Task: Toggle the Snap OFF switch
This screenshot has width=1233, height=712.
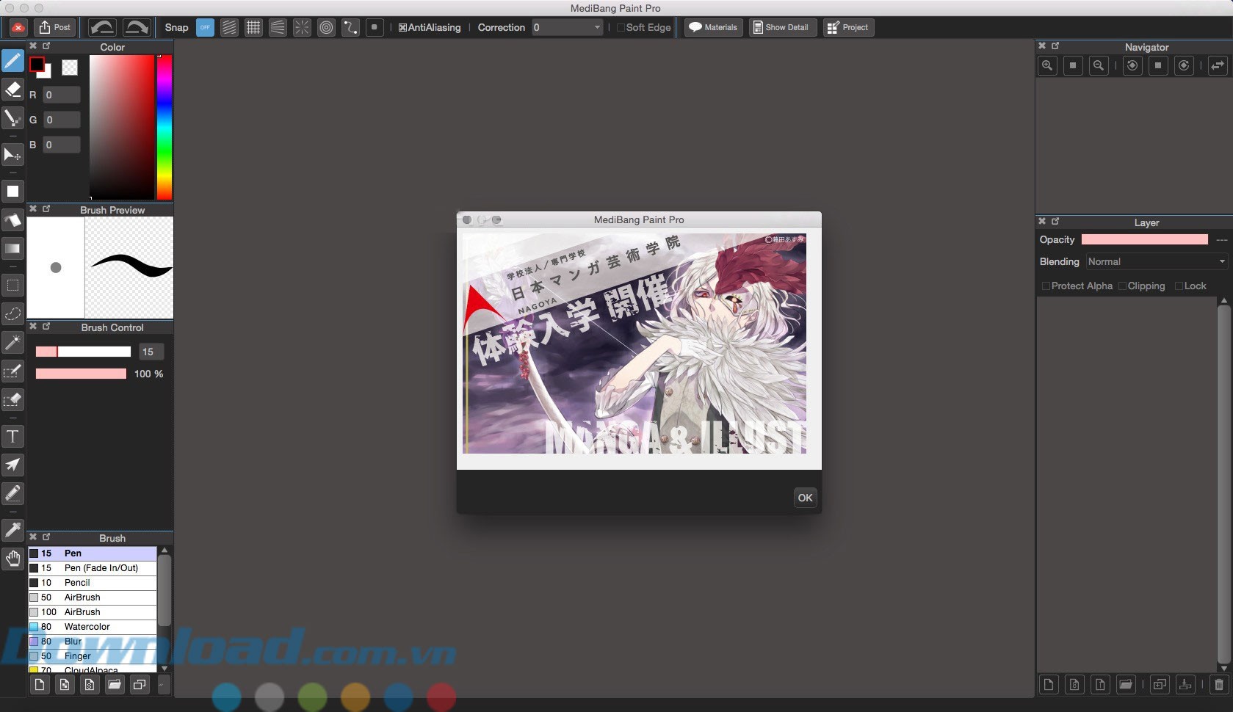Action: tap(205, 27)
